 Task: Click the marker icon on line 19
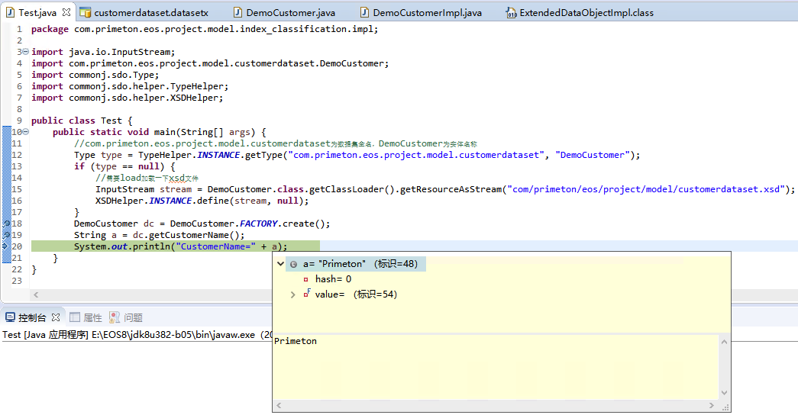click(6, 235)
